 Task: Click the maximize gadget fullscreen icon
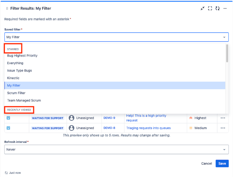tap(210, 9)
